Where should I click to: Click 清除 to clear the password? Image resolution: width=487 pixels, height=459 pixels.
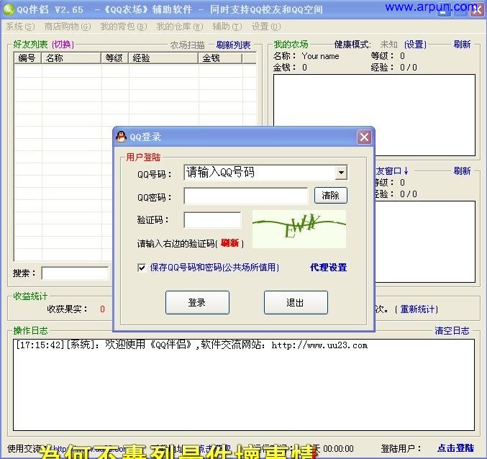coord(330,196)
